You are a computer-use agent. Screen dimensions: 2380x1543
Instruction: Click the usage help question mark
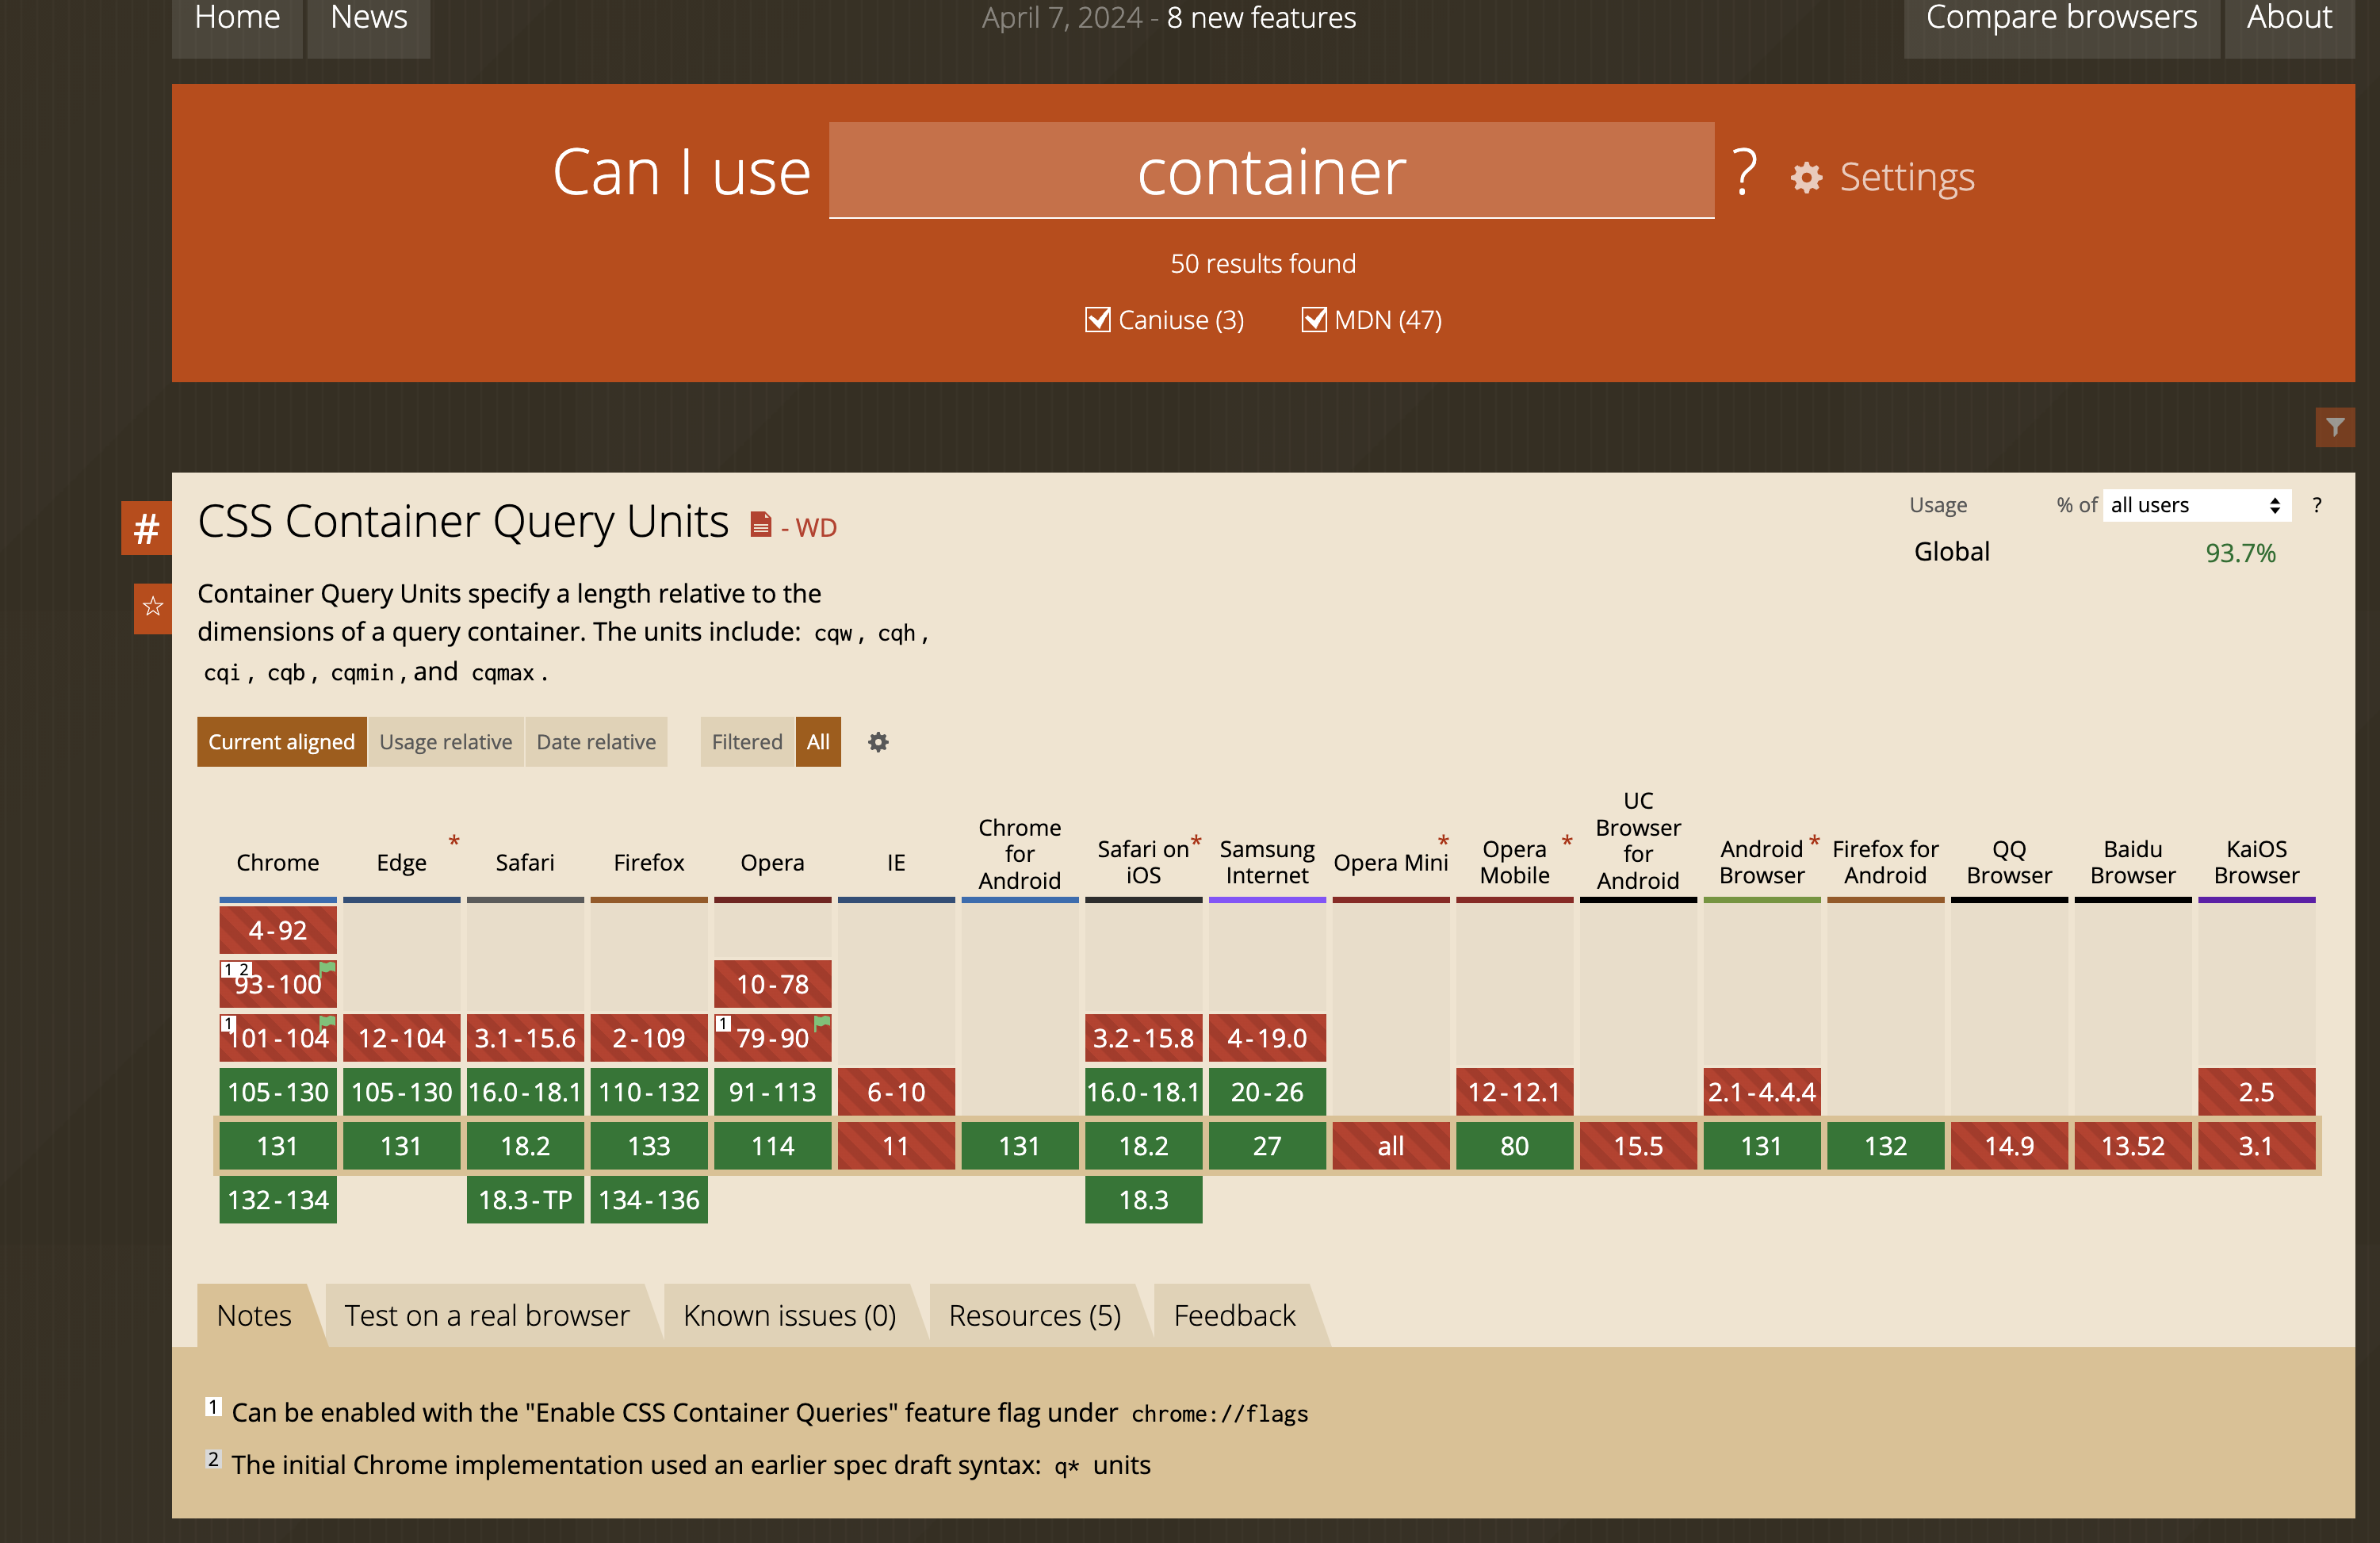pyautogui.click(x=2317, y=505)
